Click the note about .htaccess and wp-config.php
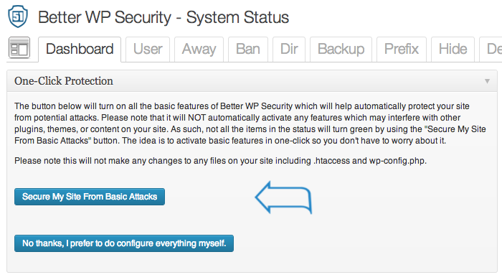Image resolution: width=502 pixels, height=280 pixels. pos(220,161)
